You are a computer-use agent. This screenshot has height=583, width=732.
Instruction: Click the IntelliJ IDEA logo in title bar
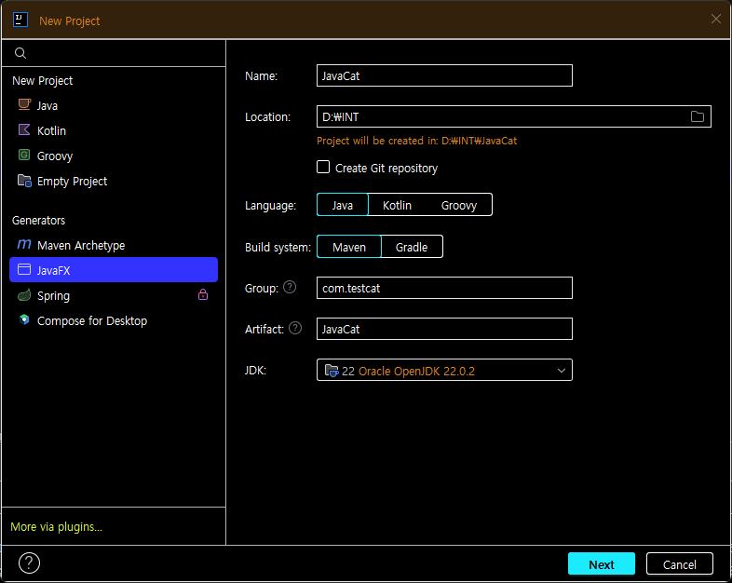(x=20, y=20)
